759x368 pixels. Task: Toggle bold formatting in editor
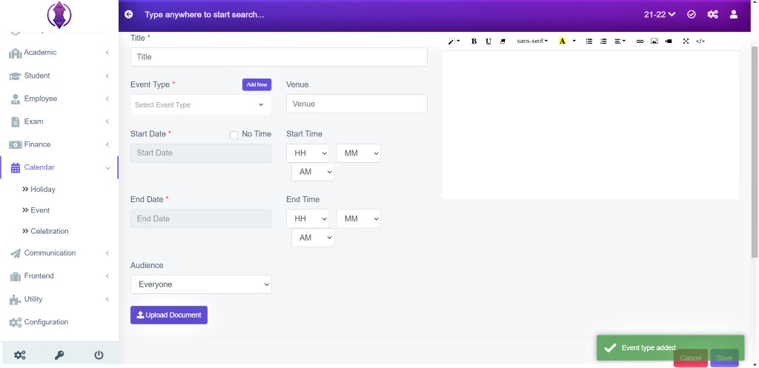[x=474, y=41]
